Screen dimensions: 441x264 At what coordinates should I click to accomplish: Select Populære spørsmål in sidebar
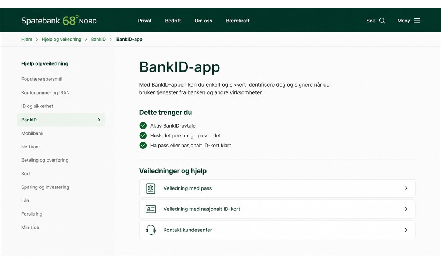(42, 79)
